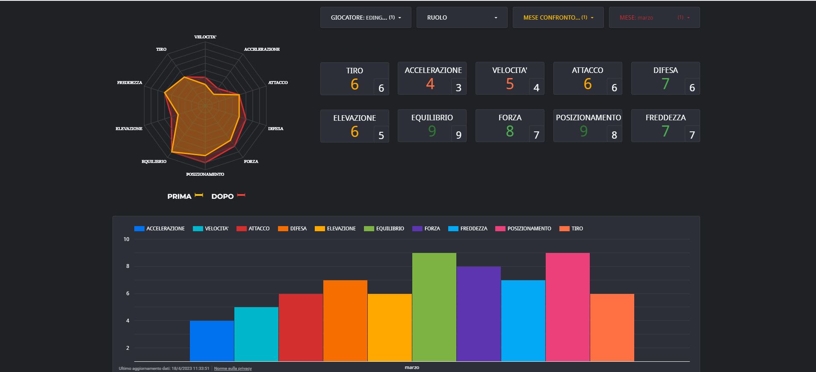Click the ATTACCO radar axis label
The height and width of the screenshot is (372, 816).
point(278,83)
